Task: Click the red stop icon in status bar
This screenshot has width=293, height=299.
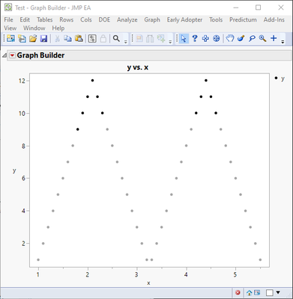Action: tap(238, 292)
